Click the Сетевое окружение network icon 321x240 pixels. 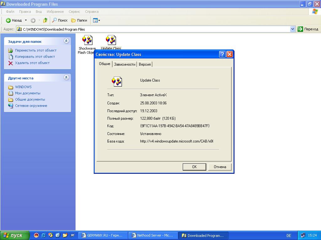(11, 106)
